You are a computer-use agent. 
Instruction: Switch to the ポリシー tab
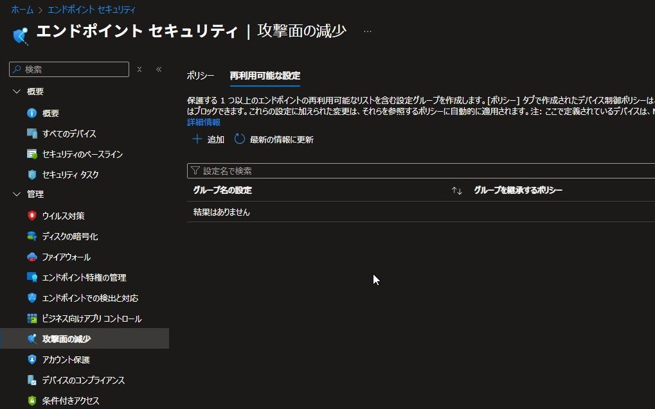[x=201, y=76]
